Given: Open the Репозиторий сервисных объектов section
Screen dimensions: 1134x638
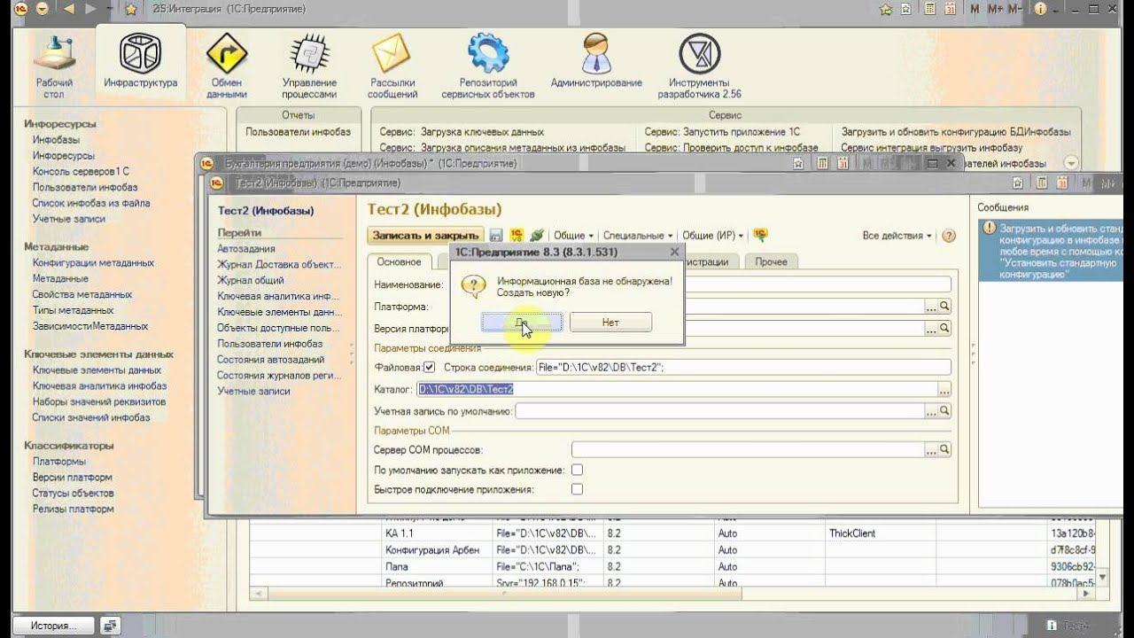Looking at the screenshot, I should [x=487, y=66].
